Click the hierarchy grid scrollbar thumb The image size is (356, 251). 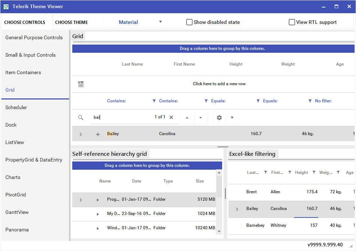point(219,186)
